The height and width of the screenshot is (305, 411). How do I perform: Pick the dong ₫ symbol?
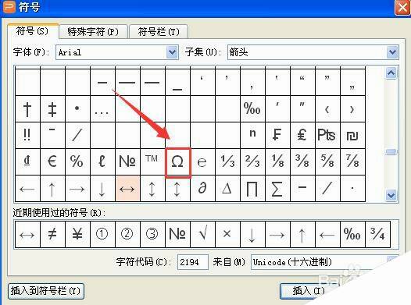click(x=27, y=162)
